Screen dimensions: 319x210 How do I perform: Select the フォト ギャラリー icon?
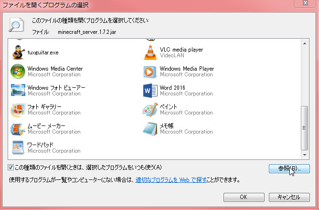(x=18, y=110)
